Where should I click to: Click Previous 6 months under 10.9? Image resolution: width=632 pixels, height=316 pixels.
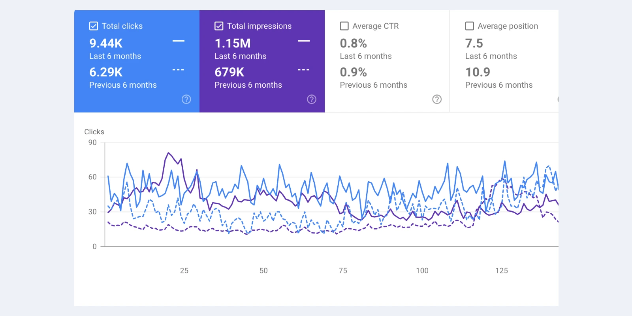click(499, 85)
